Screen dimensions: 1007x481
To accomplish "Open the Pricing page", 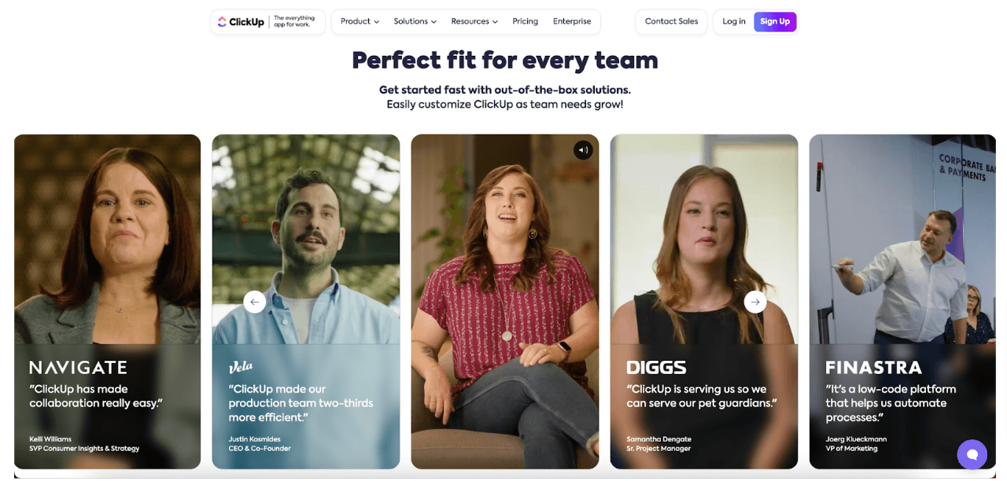I will click(x=525, y=22).
